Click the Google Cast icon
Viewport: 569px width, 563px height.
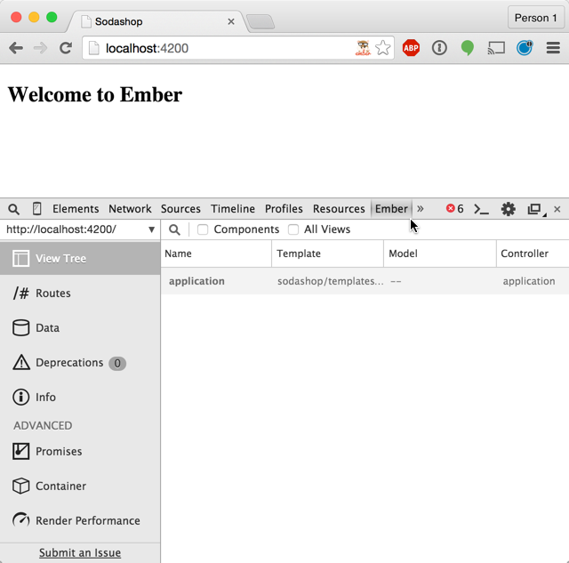pyautogui.click(x=496, y=48)
